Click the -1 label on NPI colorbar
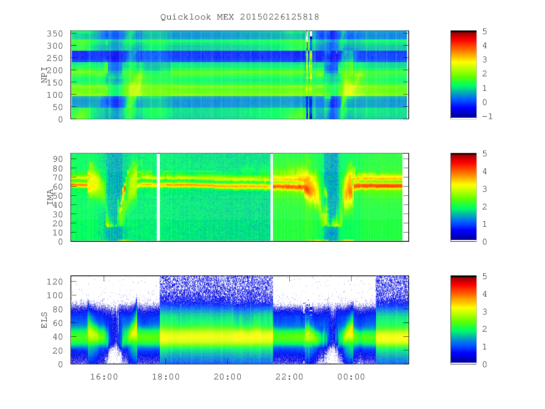Viewport: 545px width, 409px height. (x=487, y=116)
